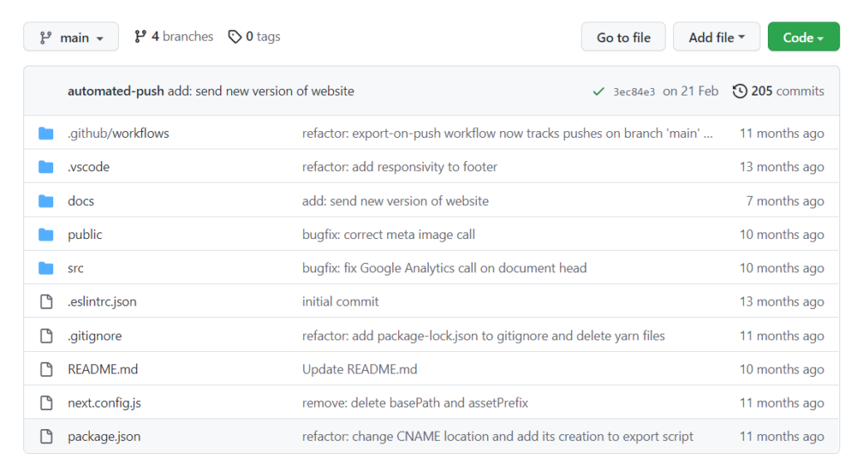This screenshot has height=459, width=851.
Task: Click the tag icon next to 0 tags
Action: 235,37
